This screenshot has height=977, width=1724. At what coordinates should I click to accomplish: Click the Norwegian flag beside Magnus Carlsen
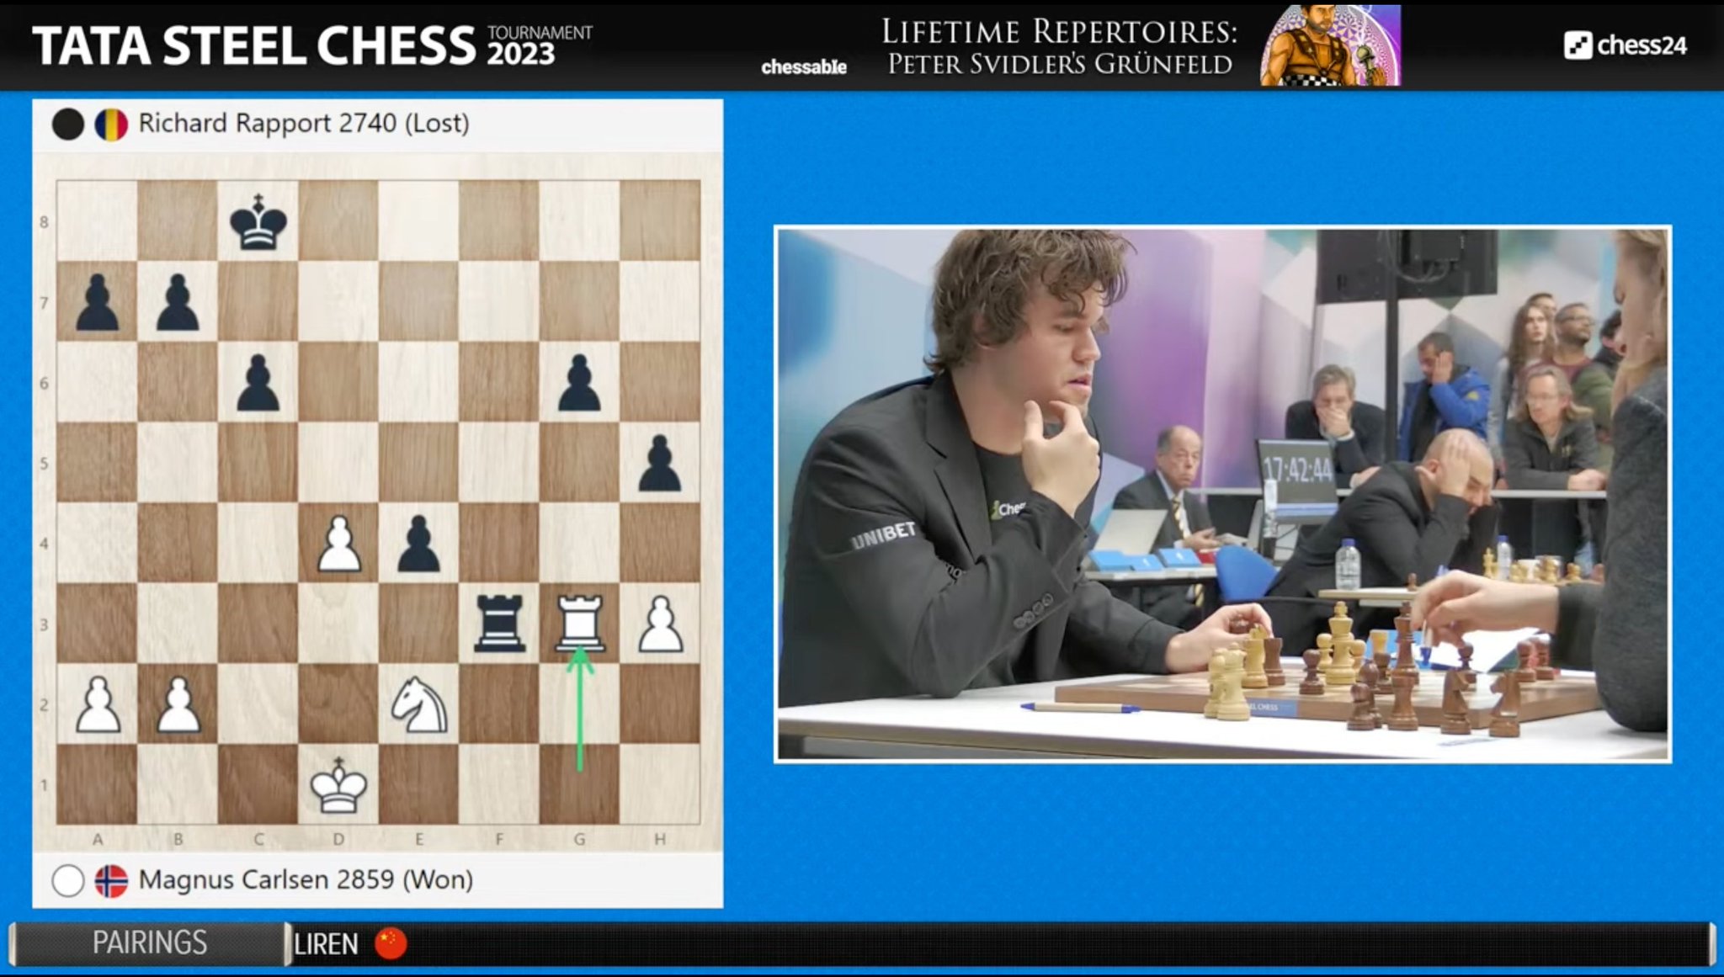pyautogui.click(x=111, y=881)
